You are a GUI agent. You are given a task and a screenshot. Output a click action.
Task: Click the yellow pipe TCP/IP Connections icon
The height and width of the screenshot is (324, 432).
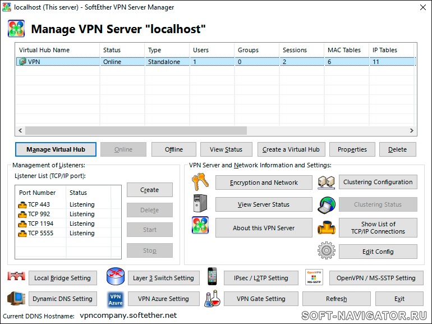pos(327,228)
